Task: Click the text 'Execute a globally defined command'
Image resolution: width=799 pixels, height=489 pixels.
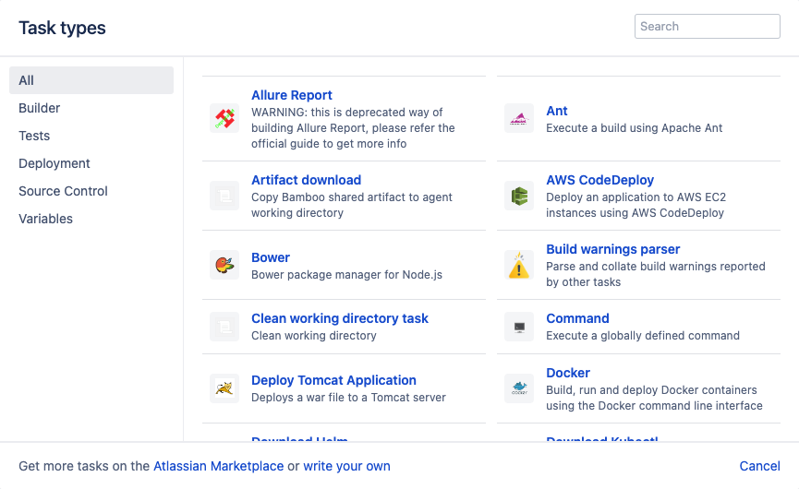Action: (643, 336)
